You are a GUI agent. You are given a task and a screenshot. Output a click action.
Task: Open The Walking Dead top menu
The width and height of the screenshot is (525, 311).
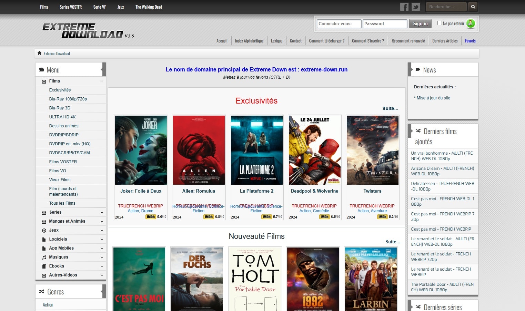pyautogui.click(x=149, y=7)
